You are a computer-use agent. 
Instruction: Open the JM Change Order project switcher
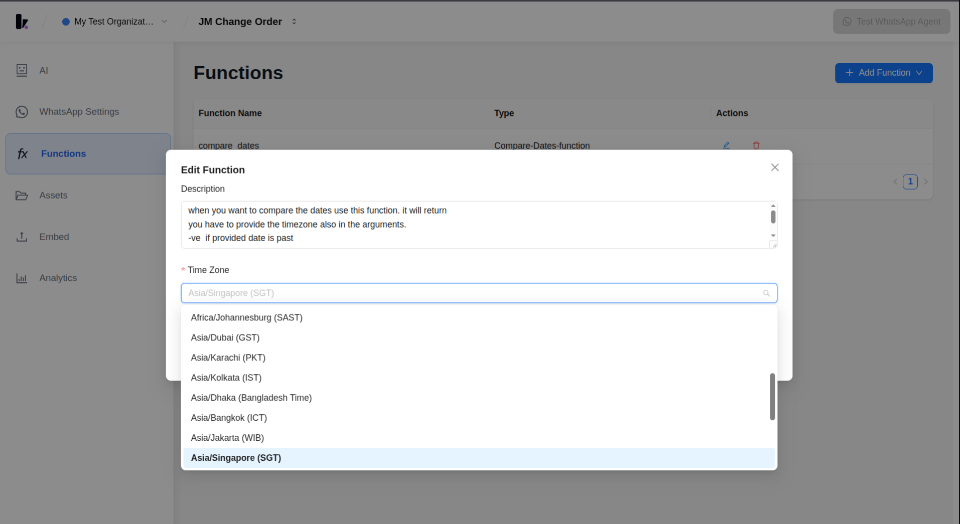tap(247, 22)
